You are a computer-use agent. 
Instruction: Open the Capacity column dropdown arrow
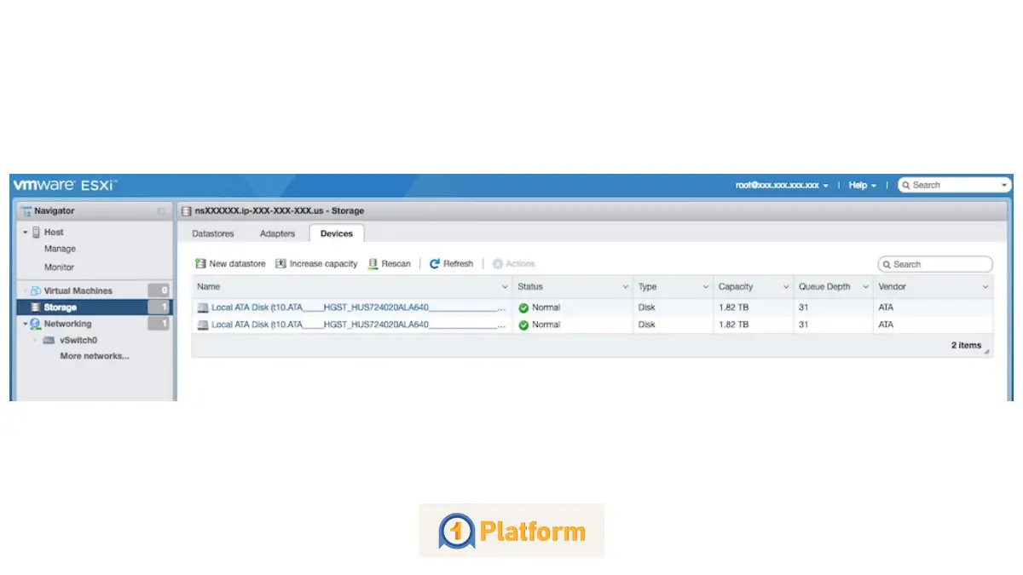(x=786, y=286)
